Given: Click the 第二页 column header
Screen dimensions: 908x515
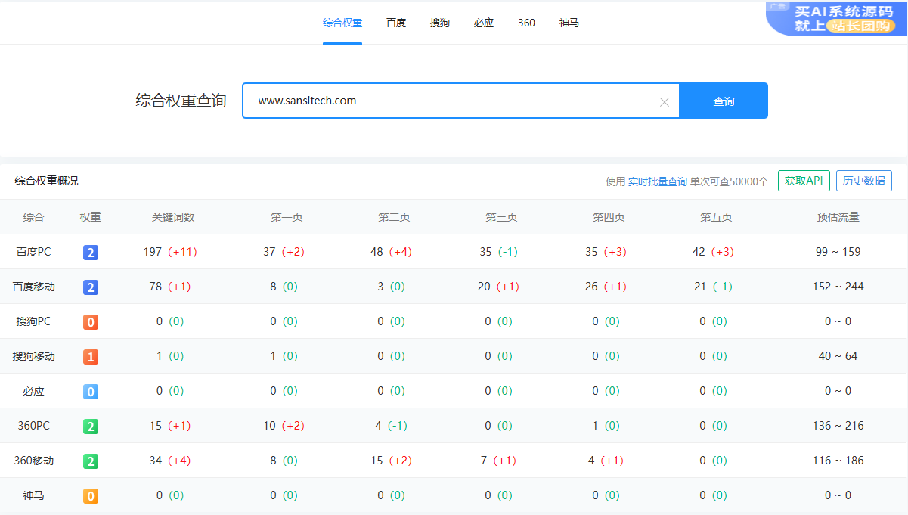Looking at the screenshot, I should 395,217.
